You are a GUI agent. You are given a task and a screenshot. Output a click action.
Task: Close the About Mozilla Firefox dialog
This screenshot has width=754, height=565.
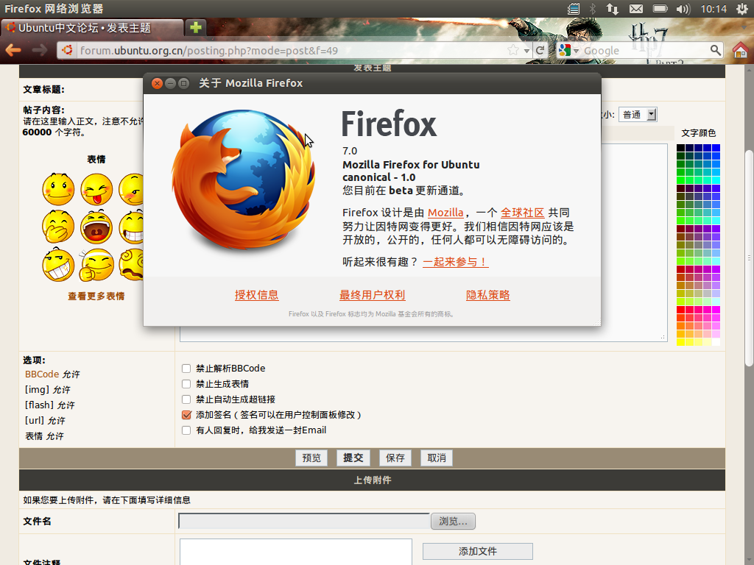[157, 83]
